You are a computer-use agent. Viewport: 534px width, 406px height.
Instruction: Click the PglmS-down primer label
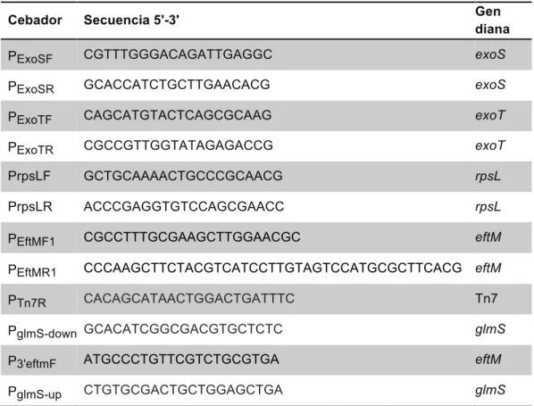pyautogui.click(x=42, y=331)
